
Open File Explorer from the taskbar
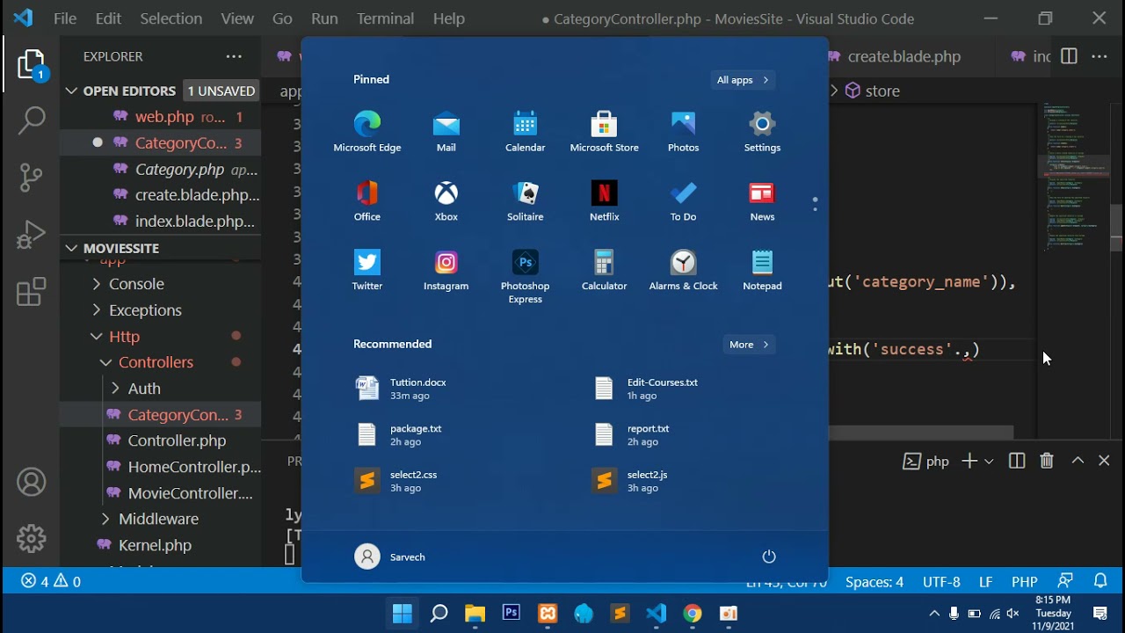tap(475, 614)
